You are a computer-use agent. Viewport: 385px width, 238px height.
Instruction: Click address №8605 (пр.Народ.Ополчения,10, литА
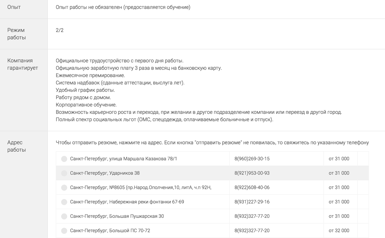pyautogui.click(x=141, y=188)
